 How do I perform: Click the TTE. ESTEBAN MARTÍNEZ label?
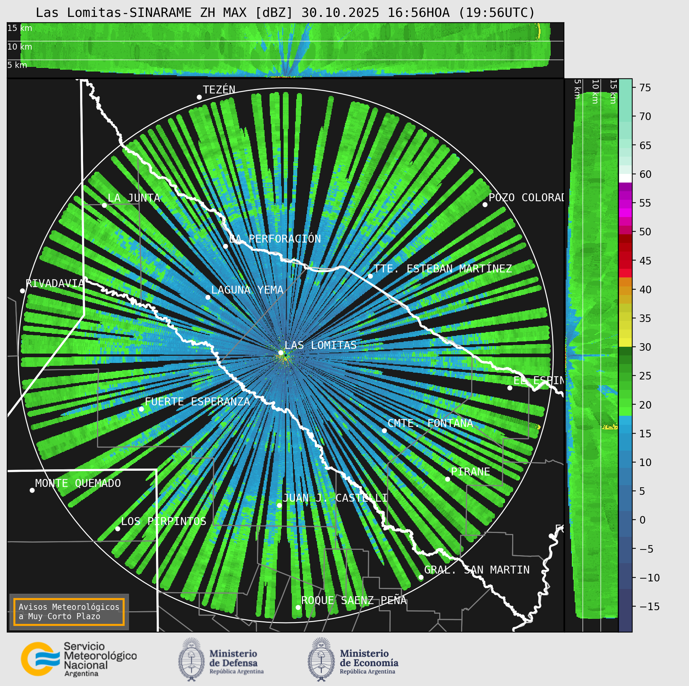[443, 269]
